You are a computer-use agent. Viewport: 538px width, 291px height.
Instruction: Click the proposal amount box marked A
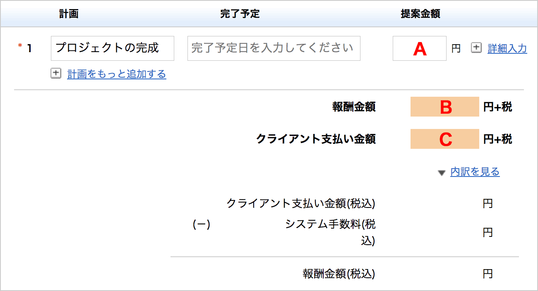pos(420,48)
